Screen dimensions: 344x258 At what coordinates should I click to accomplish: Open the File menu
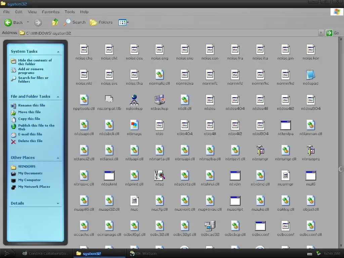(6, 12)
